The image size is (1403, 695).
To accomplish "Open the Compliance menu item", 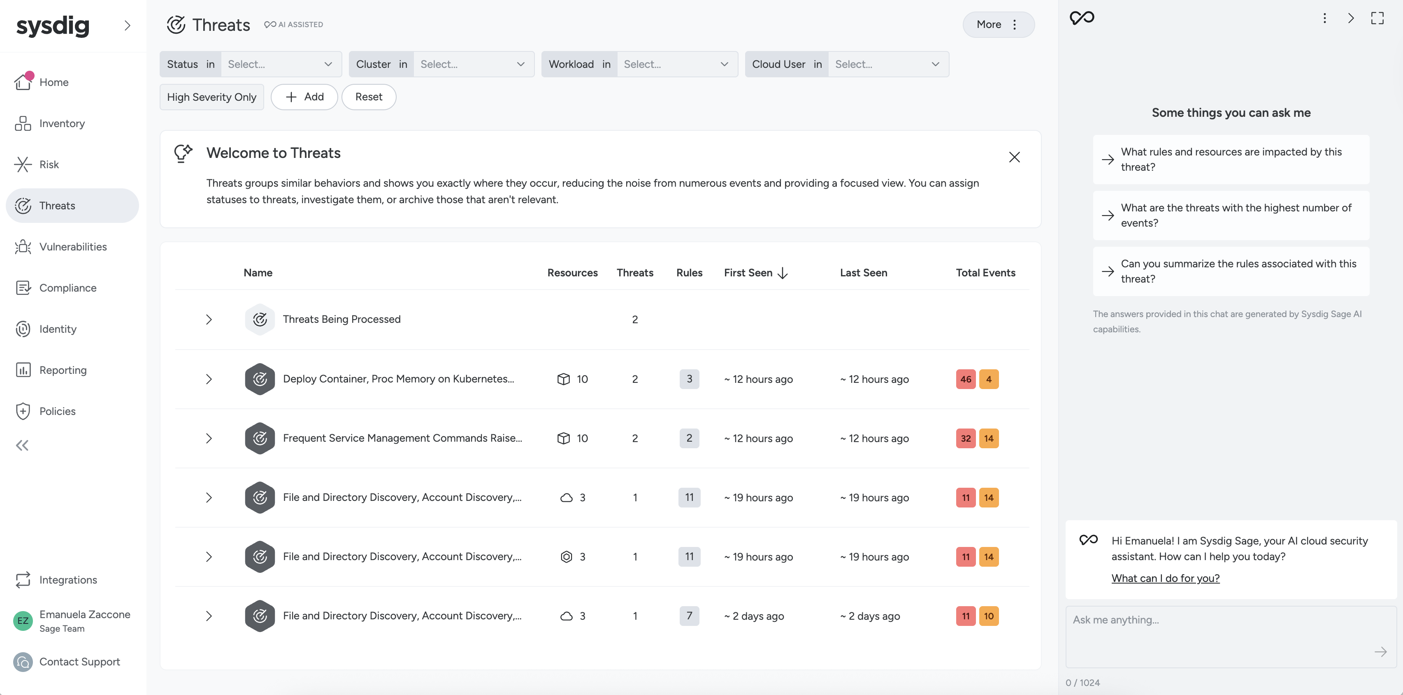I will click(x=67, y=288).
